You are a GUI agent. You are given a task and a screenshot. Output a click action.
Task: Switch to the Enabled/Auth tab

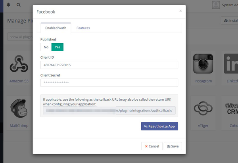(x=56, y=28)
